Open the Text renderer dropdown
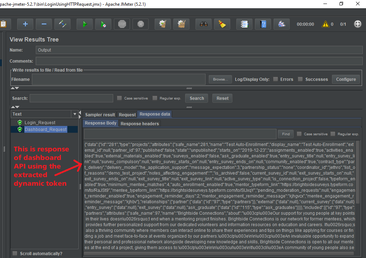 click(75, 114)
